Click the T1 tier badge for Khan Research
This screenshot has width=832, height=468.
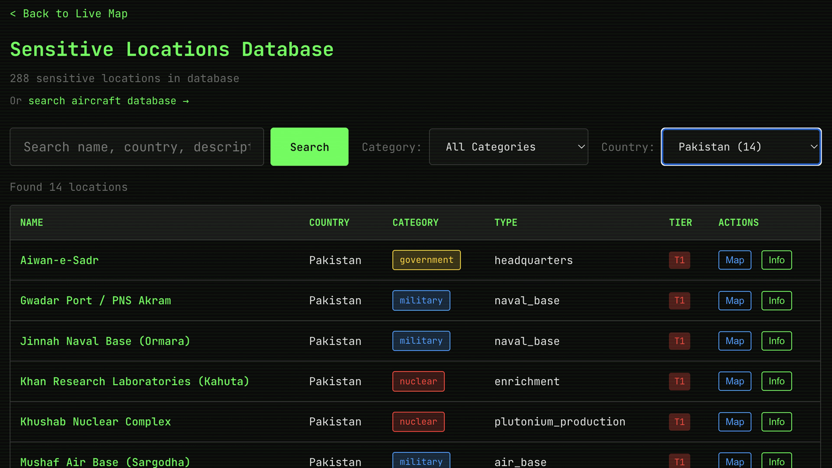pyautogui.click(x=679, y=381)
